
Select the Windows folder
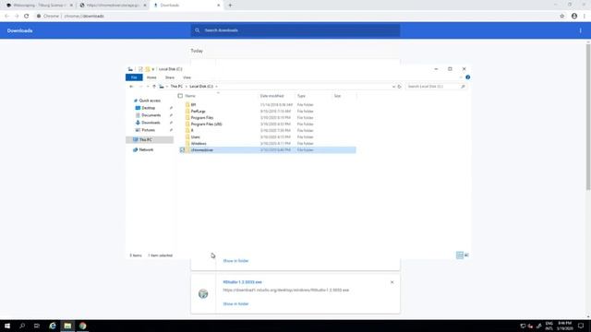tap(199, 144)
